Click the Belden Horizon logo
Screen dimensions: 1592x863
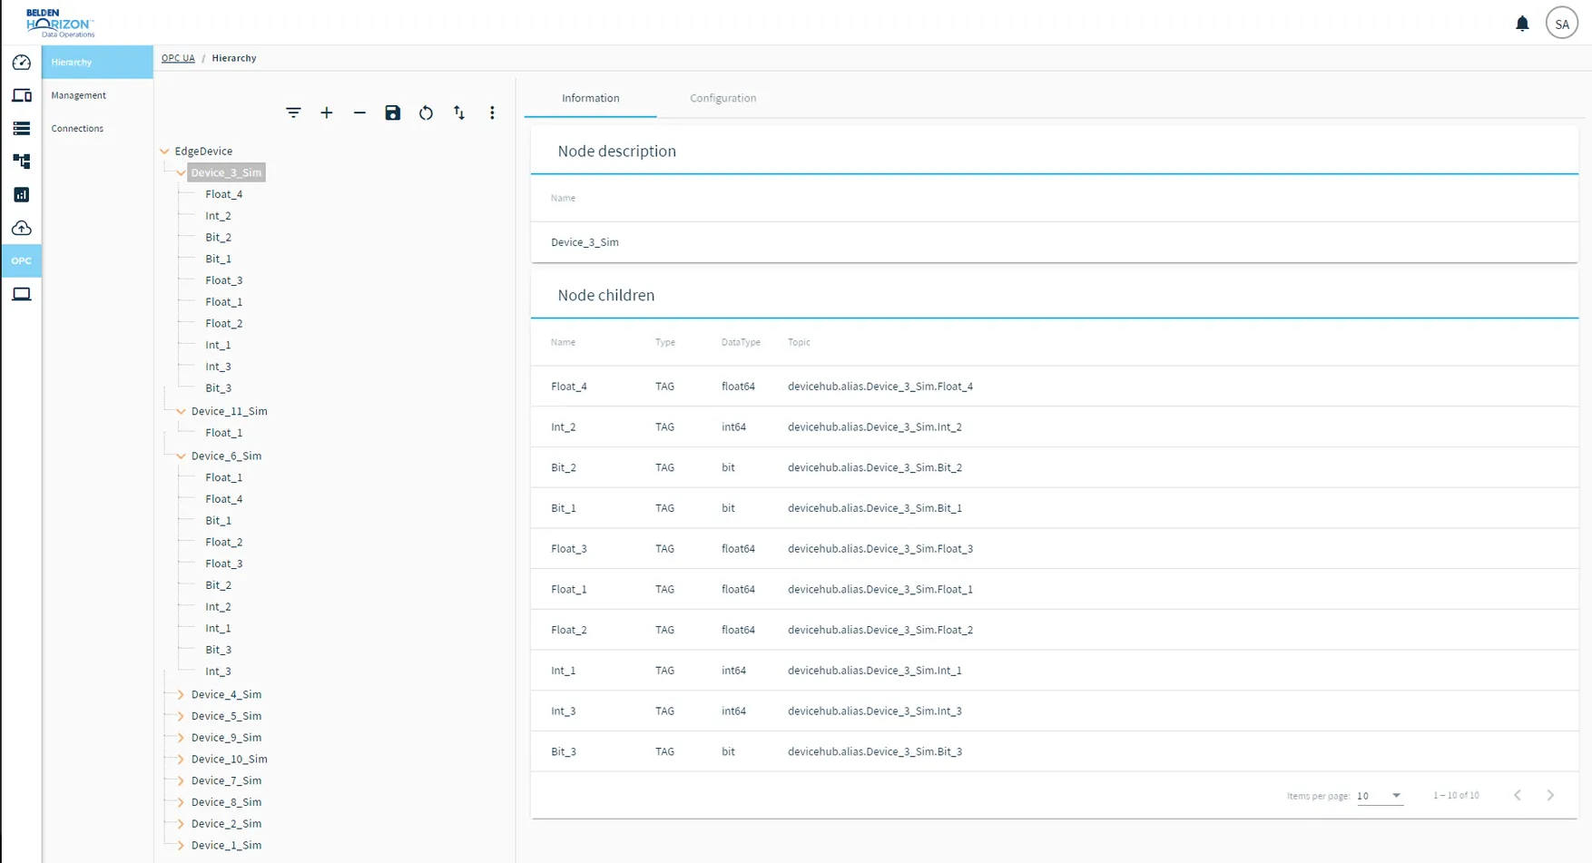tap(60, 23)
